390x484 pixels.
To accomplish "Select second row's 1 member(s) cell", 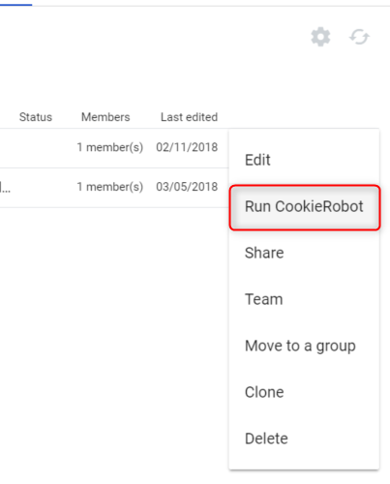I will (110, 187).
